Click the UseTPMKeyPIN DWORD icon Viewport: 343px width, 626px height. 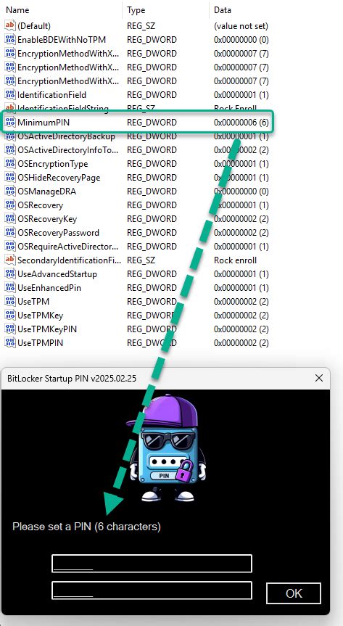pyautogui.click(x=10, y=329)
